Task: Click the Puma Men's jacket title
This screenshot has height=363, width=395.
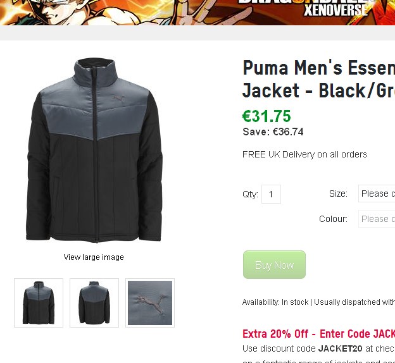Action: (318, 79)
